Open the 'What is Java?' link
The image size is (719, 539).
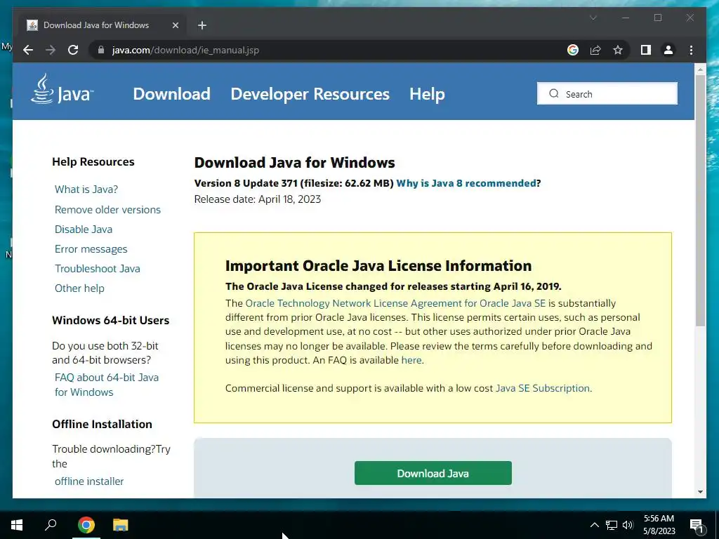[x=86, y=189]
